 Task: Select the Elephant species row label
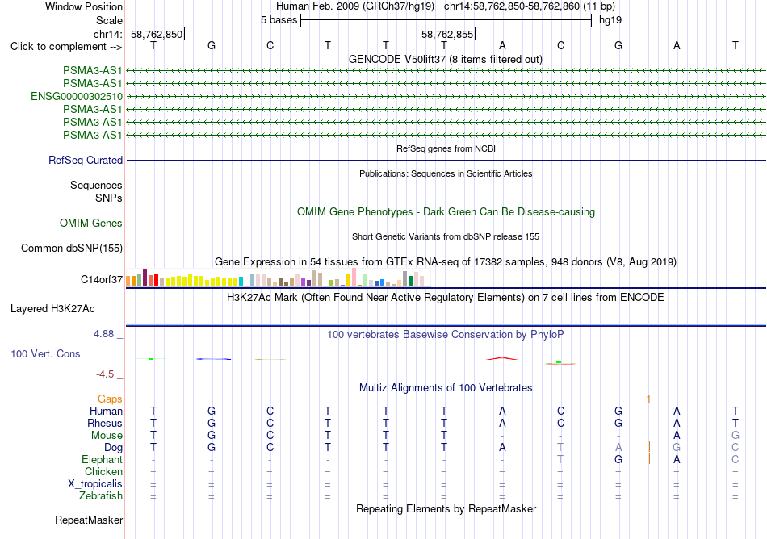[x=102, y=459]
